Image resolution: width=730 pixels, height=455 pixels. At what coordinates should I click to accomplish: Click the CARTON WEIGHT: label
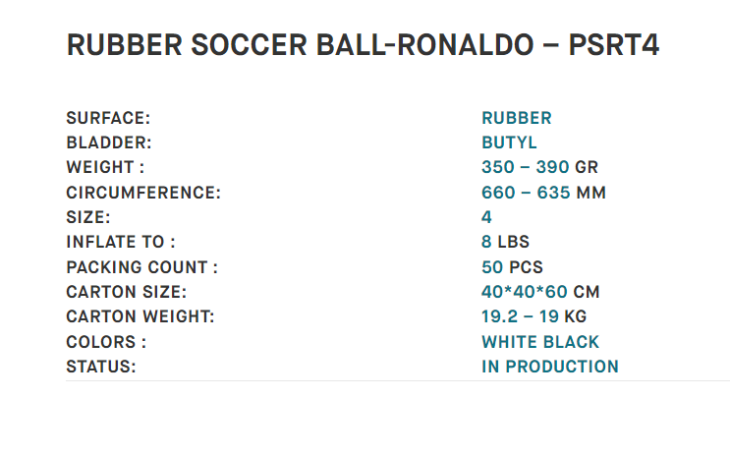coord(140,316)
